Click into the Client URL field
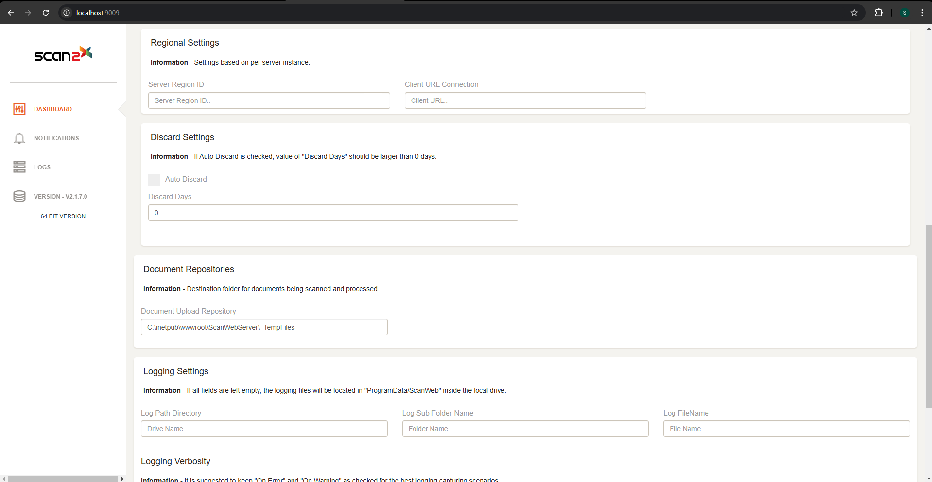 (525, 100)
